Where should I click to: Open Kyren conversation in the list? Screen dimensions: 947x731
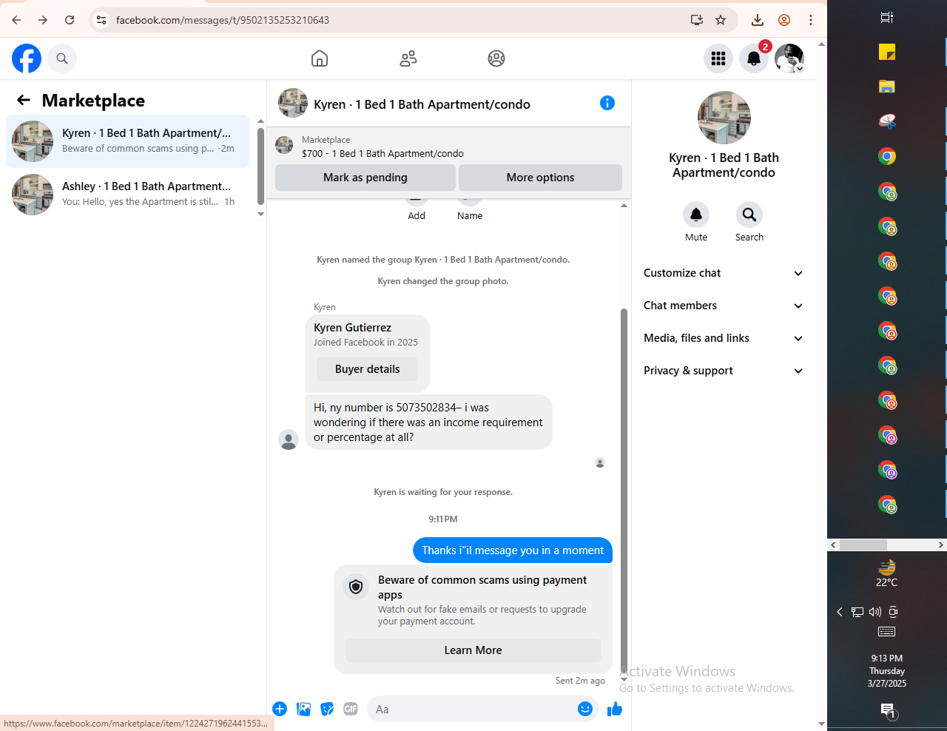click(128, 141)
